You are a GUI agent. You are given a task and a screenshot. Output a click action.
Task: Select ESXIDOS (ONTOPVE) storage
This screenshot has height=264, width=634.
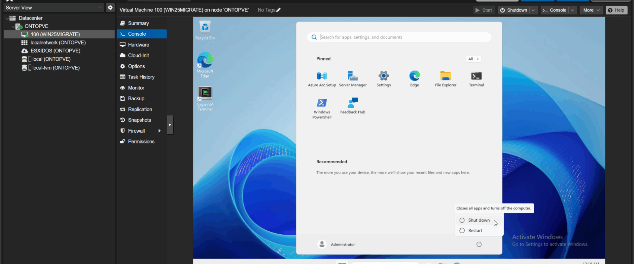click(x=59, y=51)
